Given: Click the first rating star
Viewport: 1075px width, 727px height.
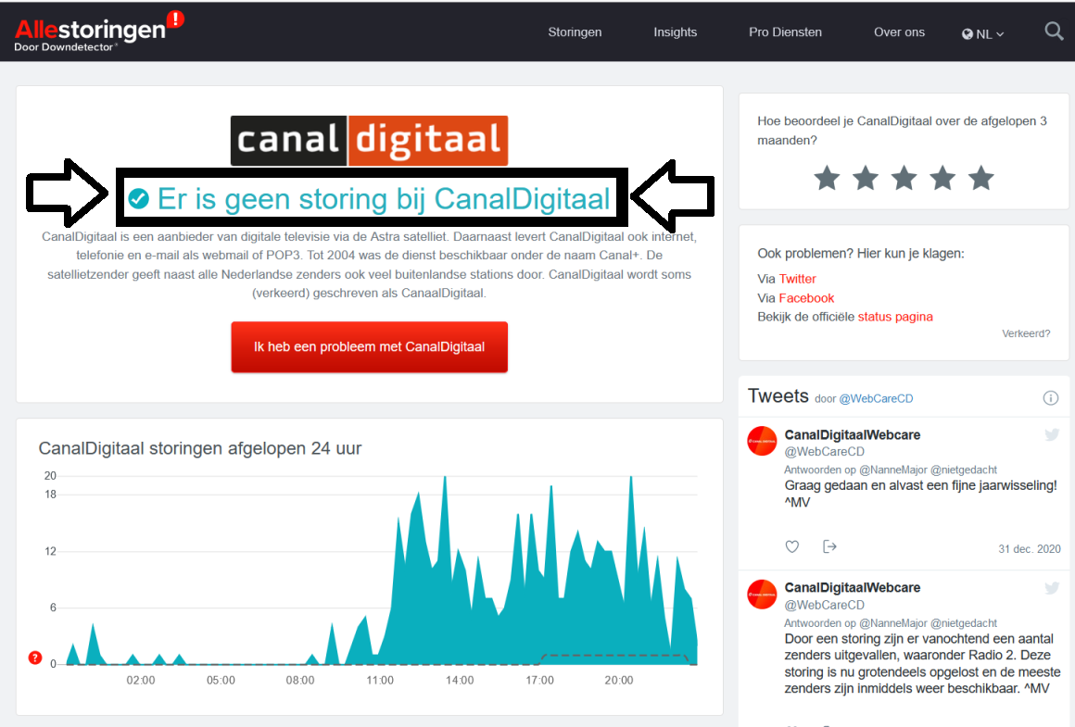Looking at the screenshot, I should click(x=827, y=178).
